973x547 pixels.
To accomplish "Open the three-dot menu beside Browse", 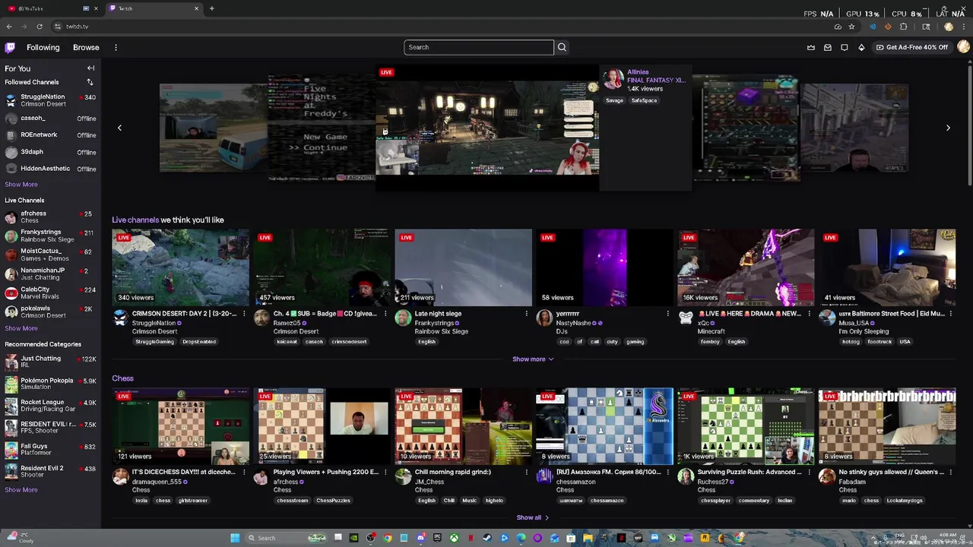I will pyautogui.click(x=116, y=47).
